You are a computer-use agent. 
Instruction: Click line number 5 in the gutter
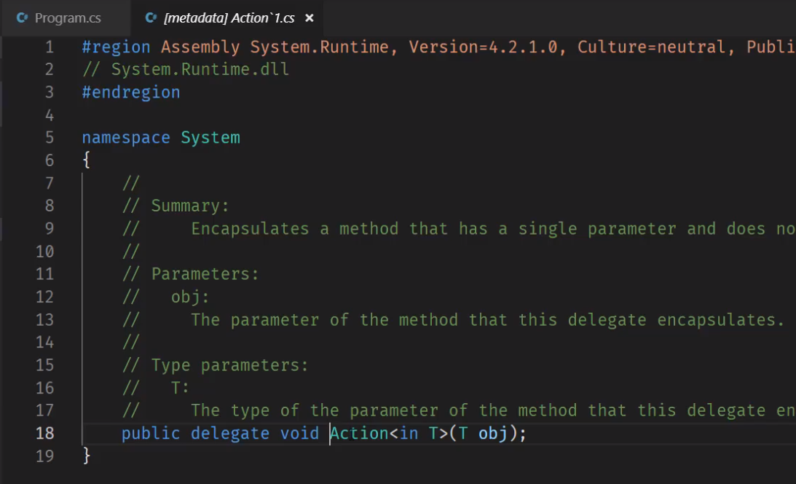coord(49,138)
